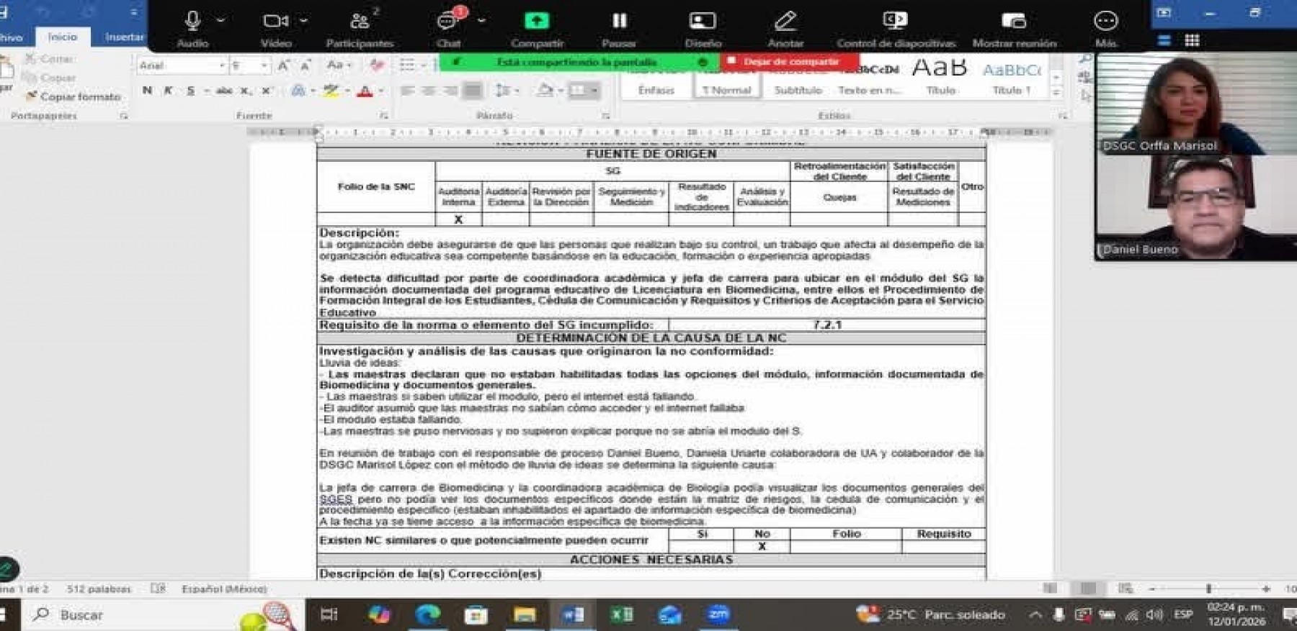
Task: Expand audio options arrow next to microphone
Action: coord(220,21)
